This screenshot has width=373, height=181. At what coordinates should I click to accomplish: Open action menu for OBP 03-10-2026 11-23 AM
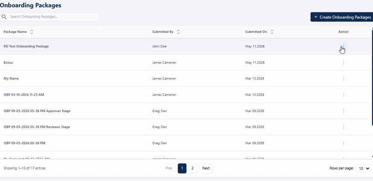(x=343, y=95)
